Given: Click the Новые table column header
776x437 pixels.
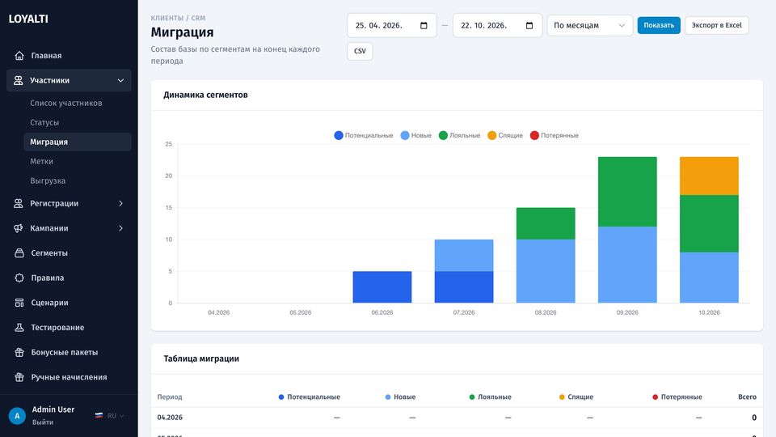Looking at the screenshot, I should coord(400,397).
